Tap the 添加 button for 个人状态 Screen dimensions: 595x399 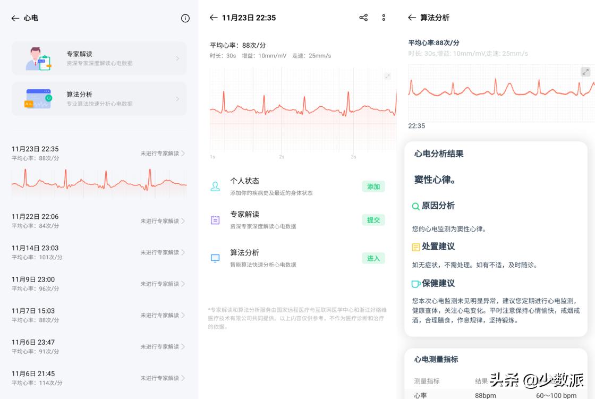tap(373, 186)
